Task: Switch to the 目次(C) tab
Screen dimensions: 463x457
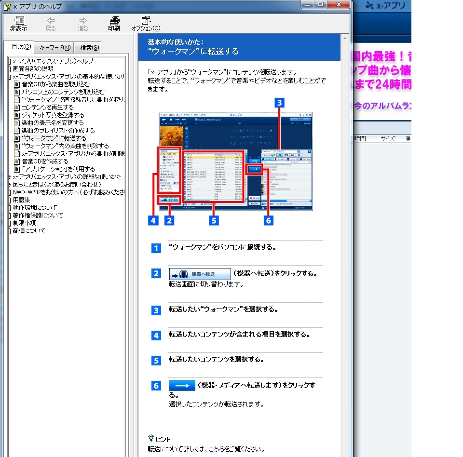Action: 21,47
